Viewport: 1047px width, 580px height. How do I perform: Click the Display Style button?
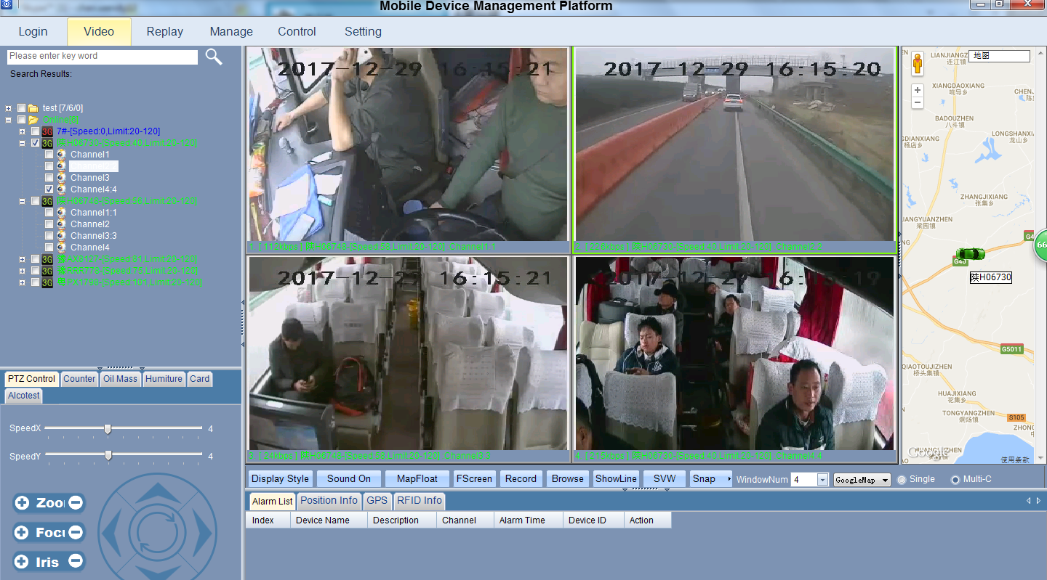click(281, 479)
